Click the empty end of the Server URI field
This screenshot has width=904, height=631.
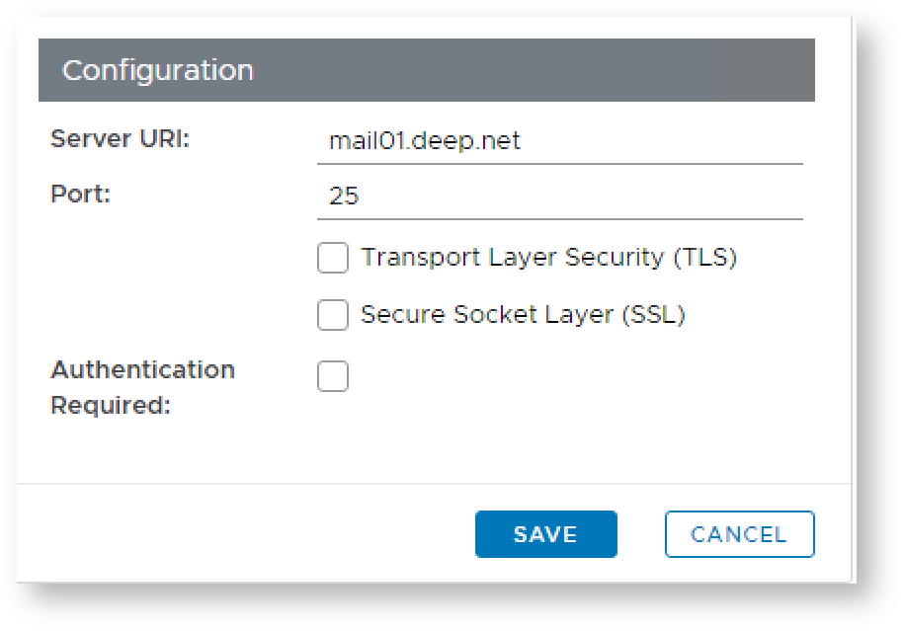point(692,142)
